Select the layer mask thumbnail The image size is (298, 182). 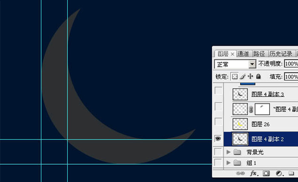pyautogui.click(x=262, y=108)
